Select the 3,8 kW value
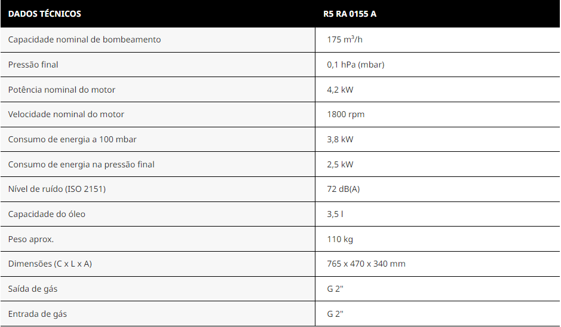 [x=340, y=139]
